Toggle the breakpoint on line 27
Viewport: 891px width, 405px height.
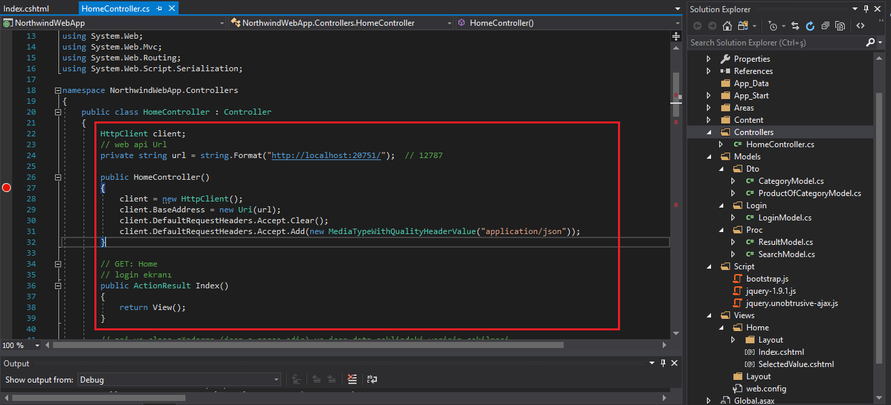(x=7, y=188)
